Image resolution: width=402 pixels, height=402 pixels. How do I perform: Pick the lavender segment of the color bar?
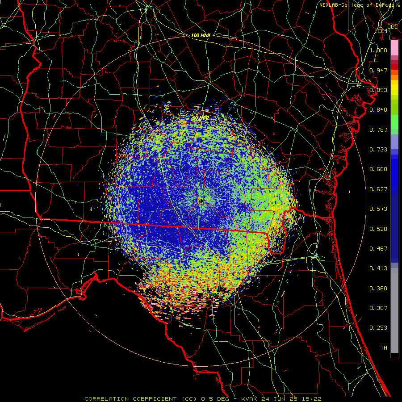(394, 142)
